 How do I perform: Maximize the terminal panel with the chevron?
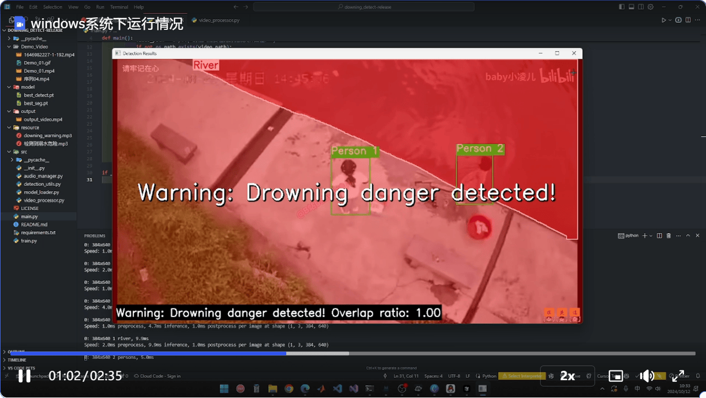tap(688, 235)
